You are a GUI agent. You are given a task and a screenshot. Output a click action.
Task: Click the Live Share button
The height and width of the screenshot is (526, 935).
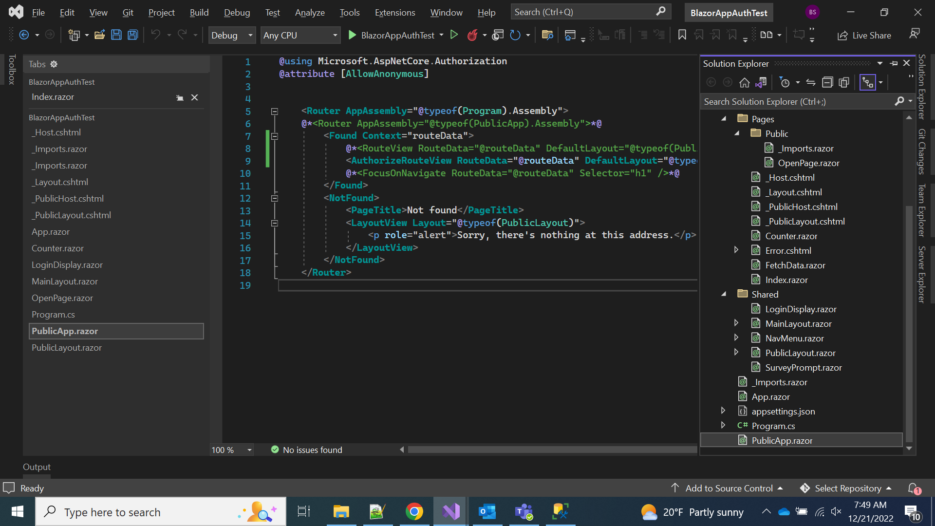pyautogui.click(x=864, y=35)
